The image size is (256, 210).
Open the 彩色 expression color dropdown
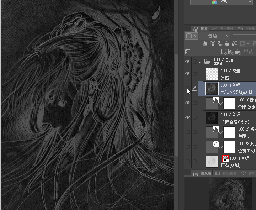(222, 2)
